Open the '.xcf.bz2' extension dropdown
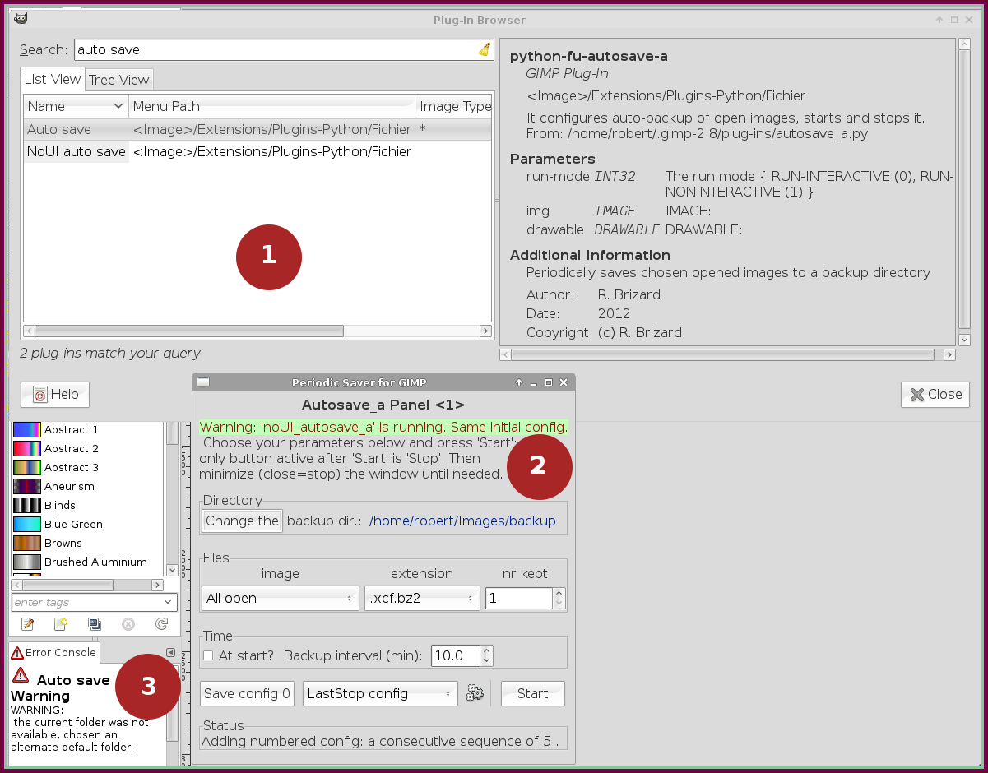This screenshot has width=988, height=773. [422, 598]
